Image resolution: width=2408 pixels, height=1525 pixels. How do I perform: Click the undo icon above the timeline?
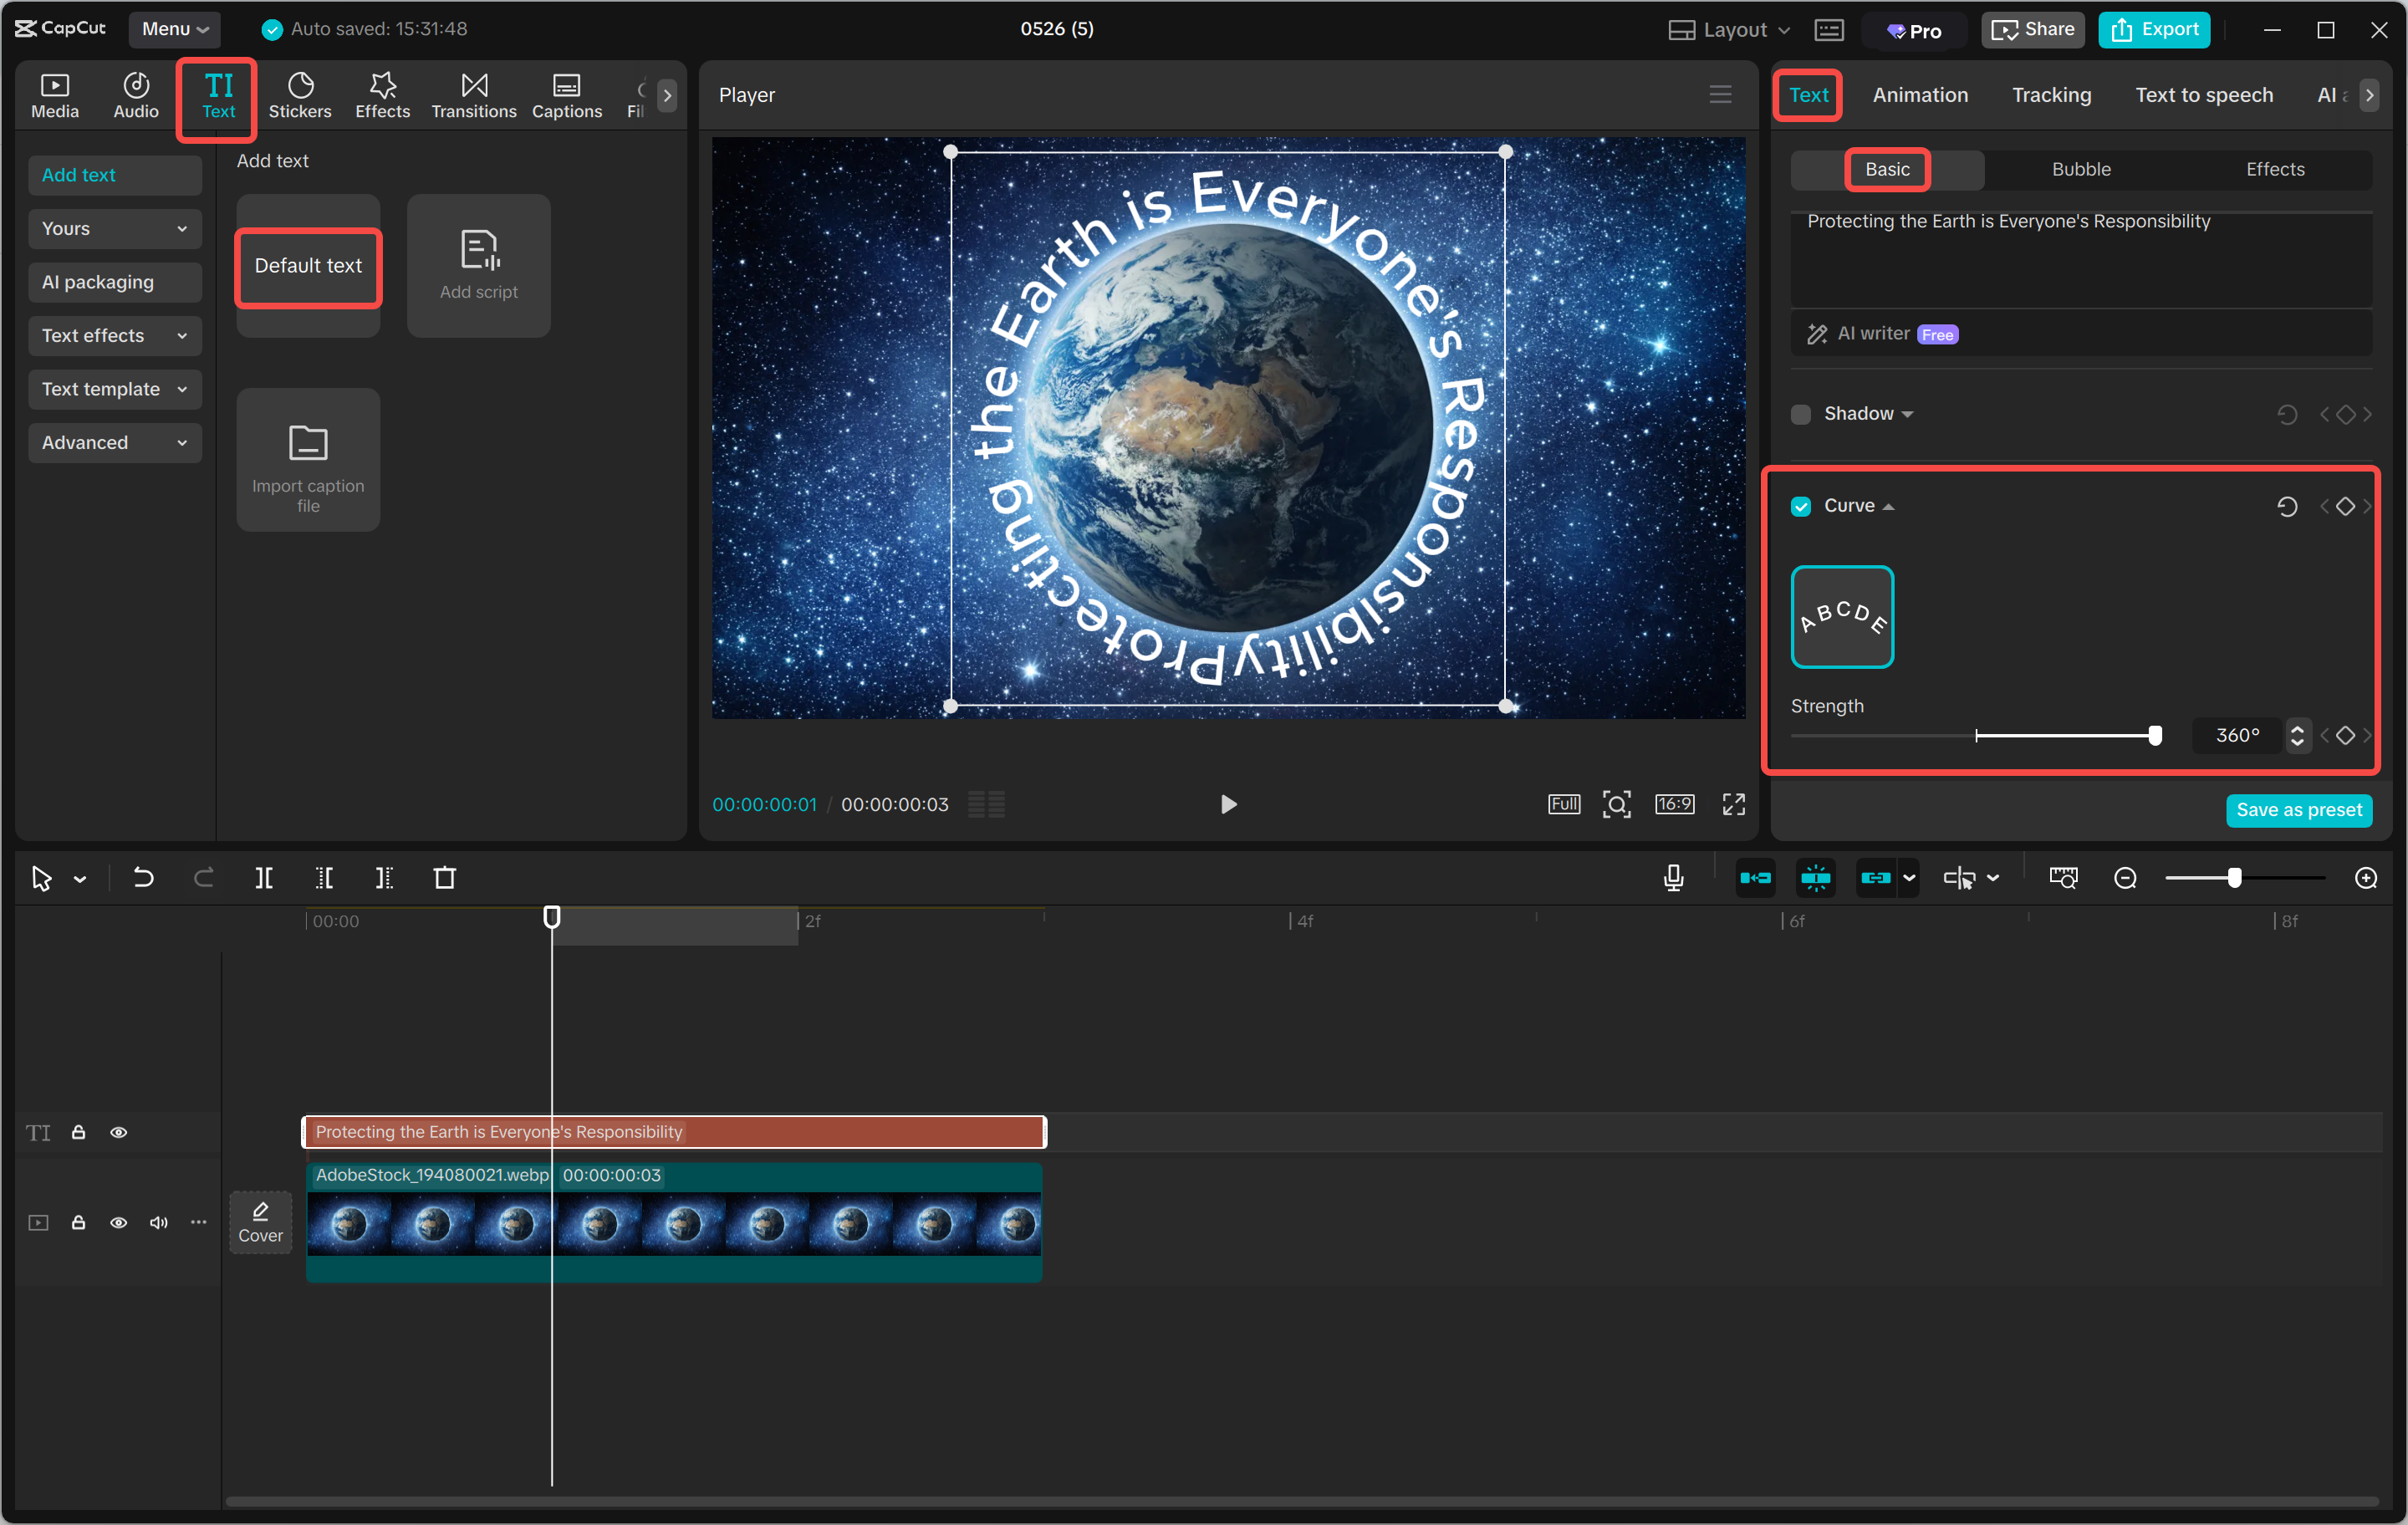pyautogui.click(x=143, y=877)
